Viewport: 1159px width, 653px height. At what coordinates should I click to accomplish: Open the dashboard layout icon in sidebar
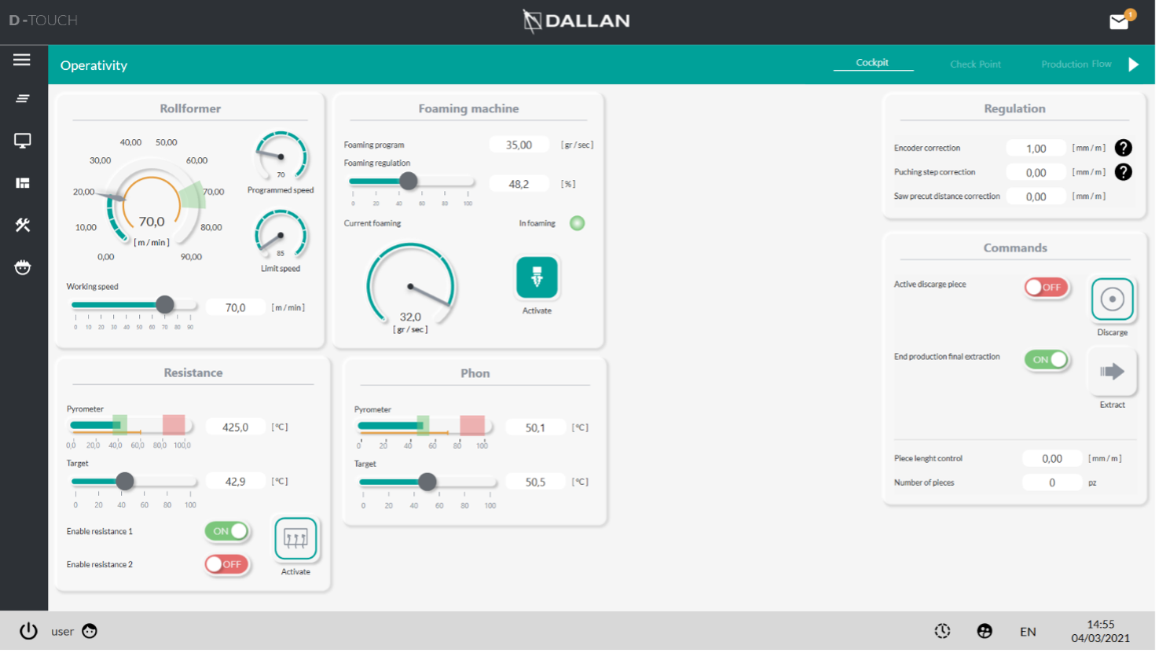(x=22, y=182)
